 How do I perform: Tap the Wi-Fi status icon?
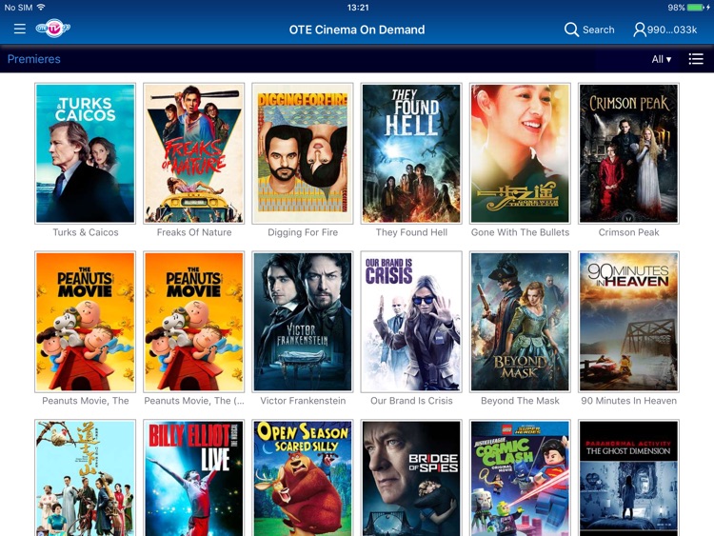tap(42, 7)
